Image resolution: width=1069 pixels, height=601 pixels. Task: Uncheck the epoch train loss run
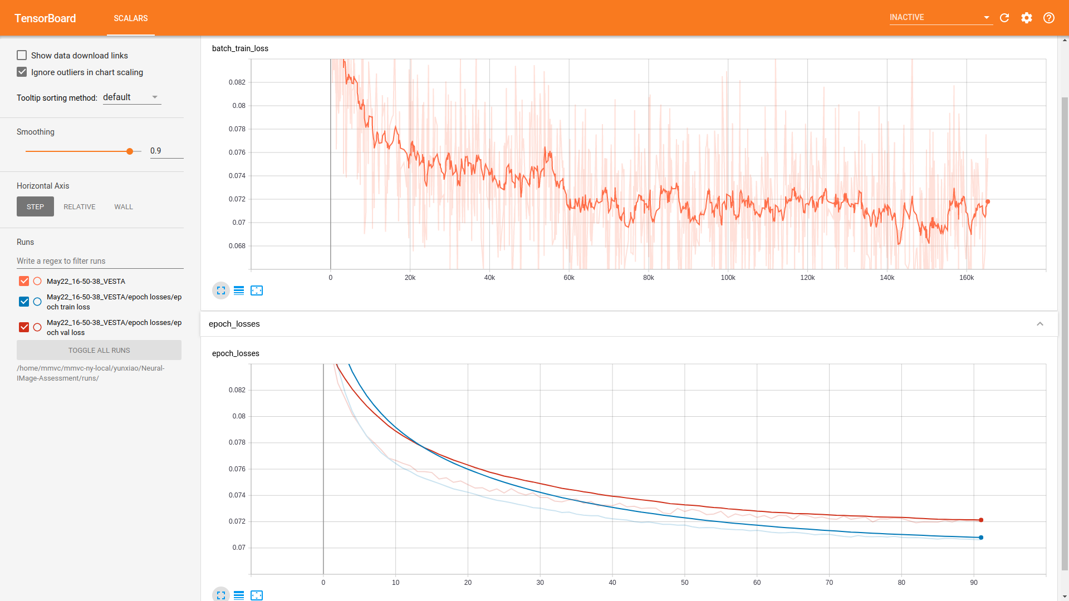[x=24, y=302]
